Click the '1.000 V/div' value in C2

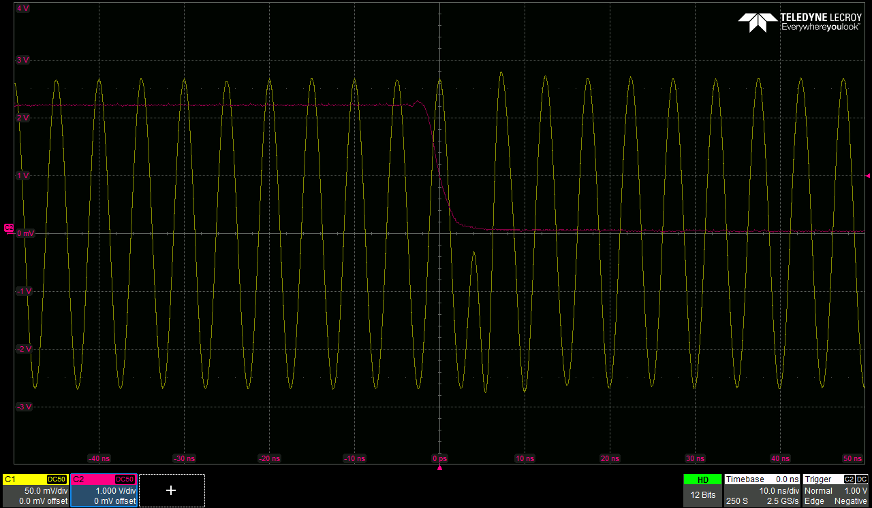pos(115,491)
